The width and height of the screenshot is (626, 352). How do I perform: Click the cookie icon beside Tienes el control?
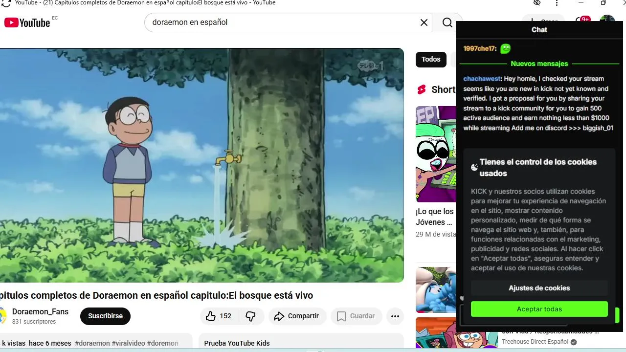474,167
